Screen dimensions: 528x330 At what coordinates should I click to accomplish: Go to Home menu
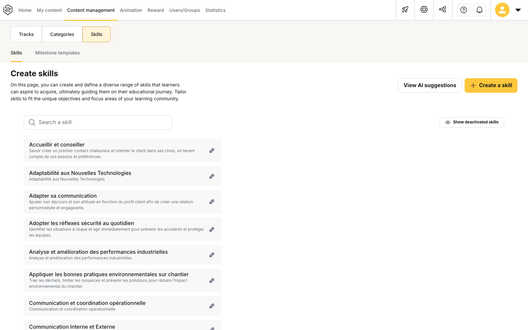click(25, 10)
